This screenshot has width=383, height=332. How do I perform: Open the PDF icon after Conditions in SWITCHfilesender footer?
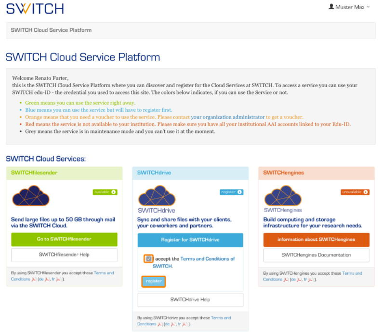[34, 279]
